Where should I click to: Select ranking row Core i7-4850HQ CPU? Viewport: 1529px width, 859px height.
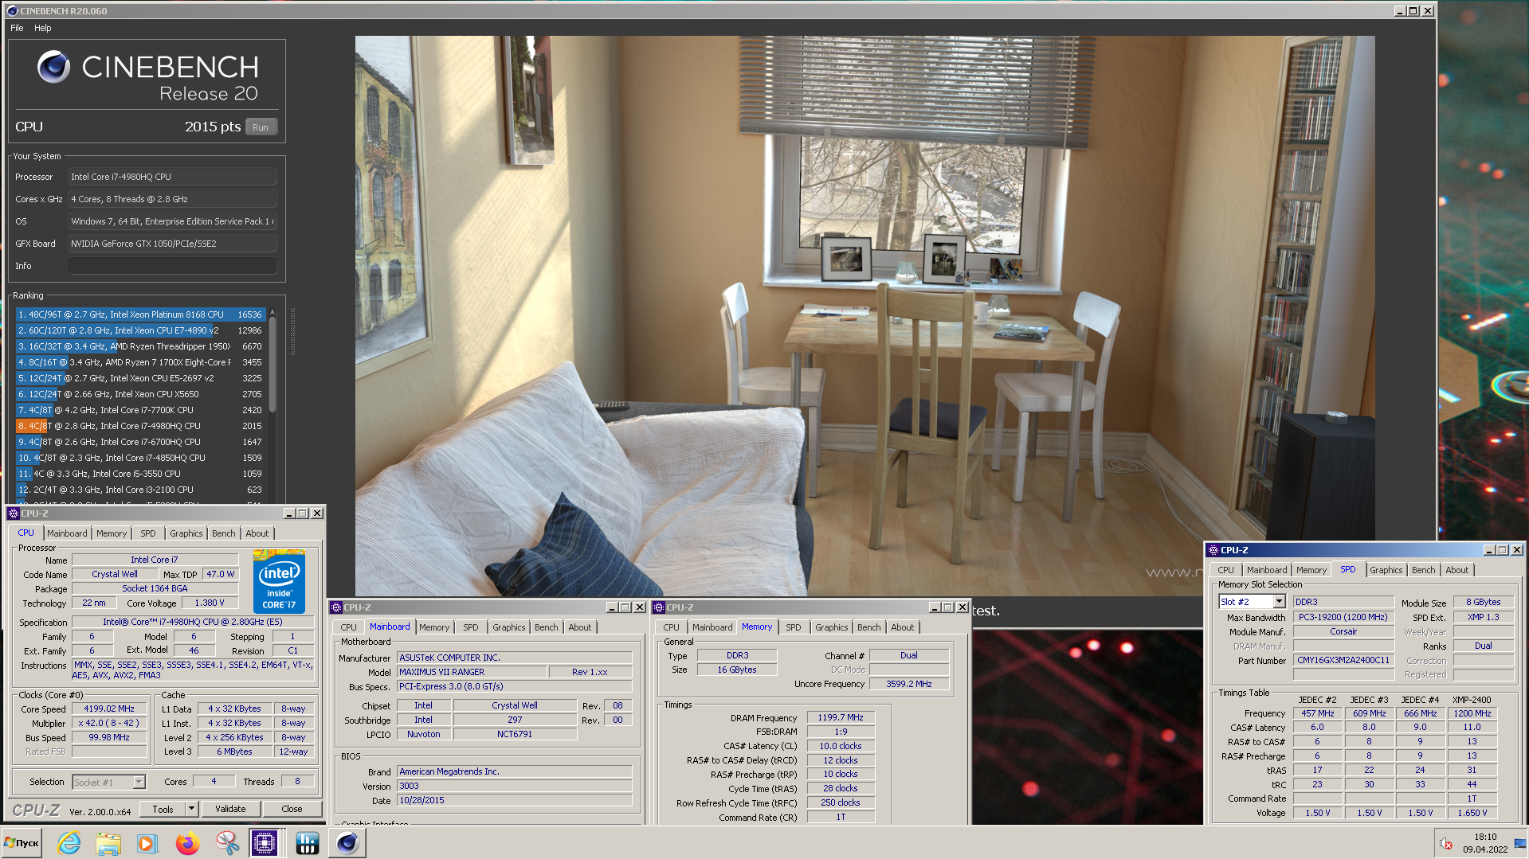point(139,458)
